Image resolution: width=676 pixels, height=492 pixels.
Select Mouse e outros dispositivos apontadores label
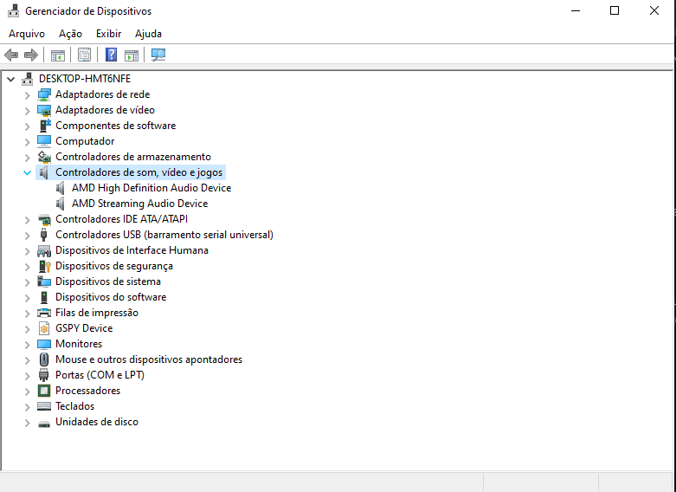(149, 359)
